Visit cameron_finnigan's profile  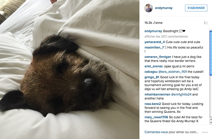pyautogui.click(x=158, y=57)
